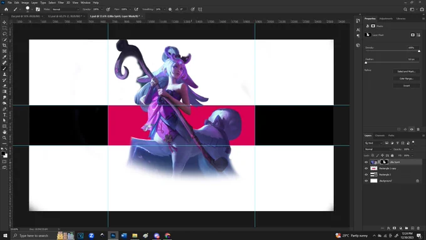This screenshot has height=240, width=426.
Task: Select the Rectangular Marquee tool
Action: coord(4,28)
